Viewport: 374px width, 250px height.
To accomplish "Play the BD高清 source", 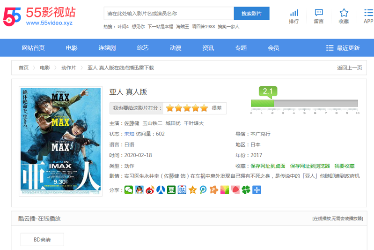I will point(42,240).
